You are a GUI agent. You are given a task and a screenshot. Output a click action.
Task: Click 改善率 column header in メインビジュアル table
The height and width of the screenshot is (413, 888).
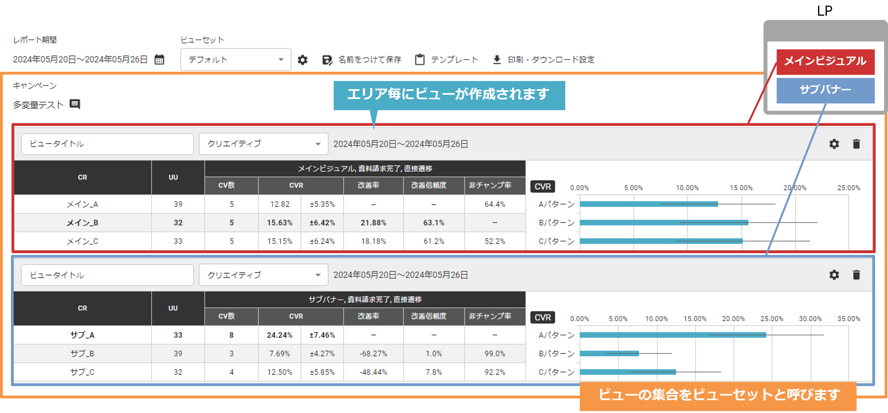(374, 186)
